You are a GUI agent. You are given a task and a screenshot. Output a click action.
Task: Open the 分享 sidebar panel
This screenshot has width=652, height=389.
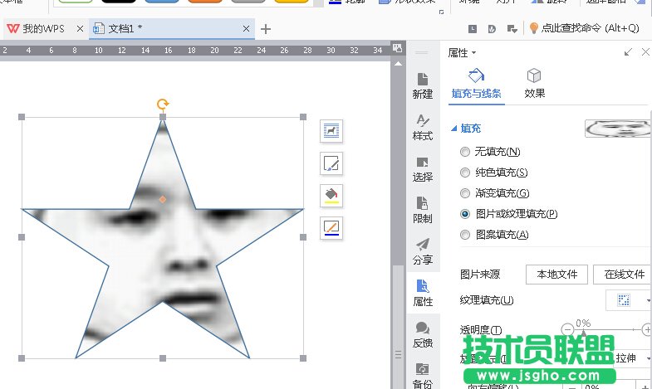pyautogui.click(x=423, y=251)
